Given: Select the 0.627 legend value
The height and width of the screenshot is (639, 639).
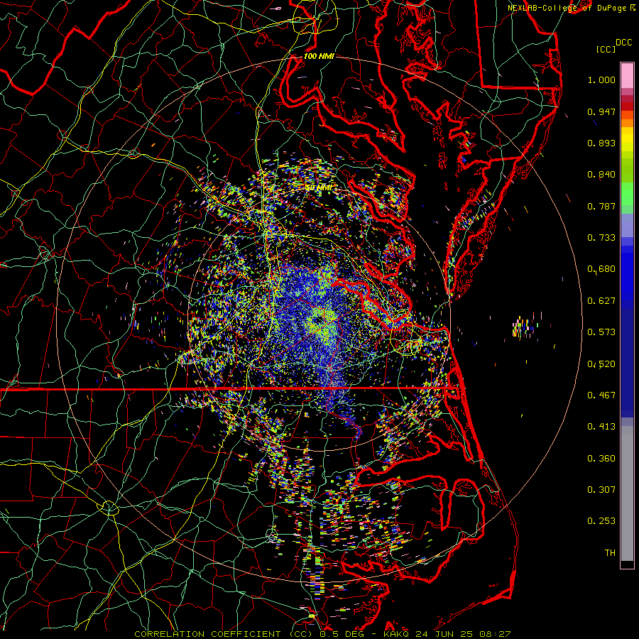Looking at the screenshot, I should coord(601,301).
